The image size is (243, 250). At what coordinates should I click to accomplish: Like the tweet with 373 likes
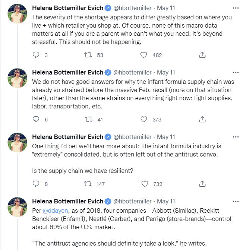(144, 120)
